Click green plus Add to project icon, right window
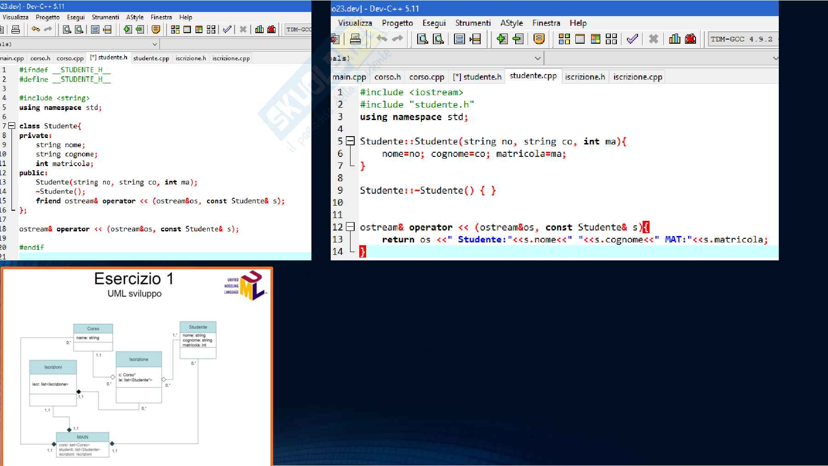 [x=502, y=39]
